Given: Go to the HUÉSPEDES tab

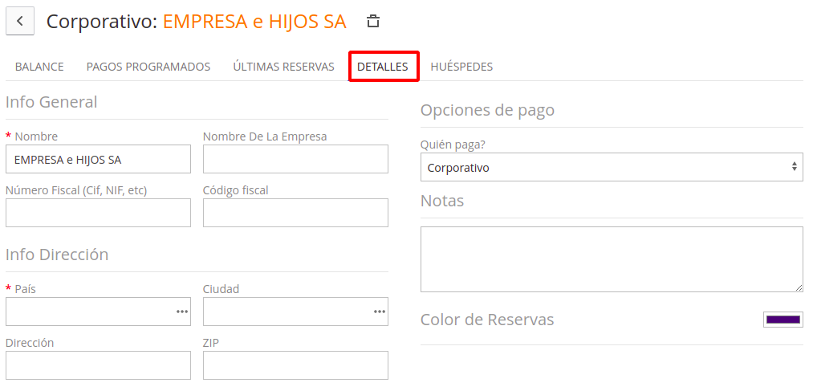Looking at the screenshot, I should click(x=461, y=67).
